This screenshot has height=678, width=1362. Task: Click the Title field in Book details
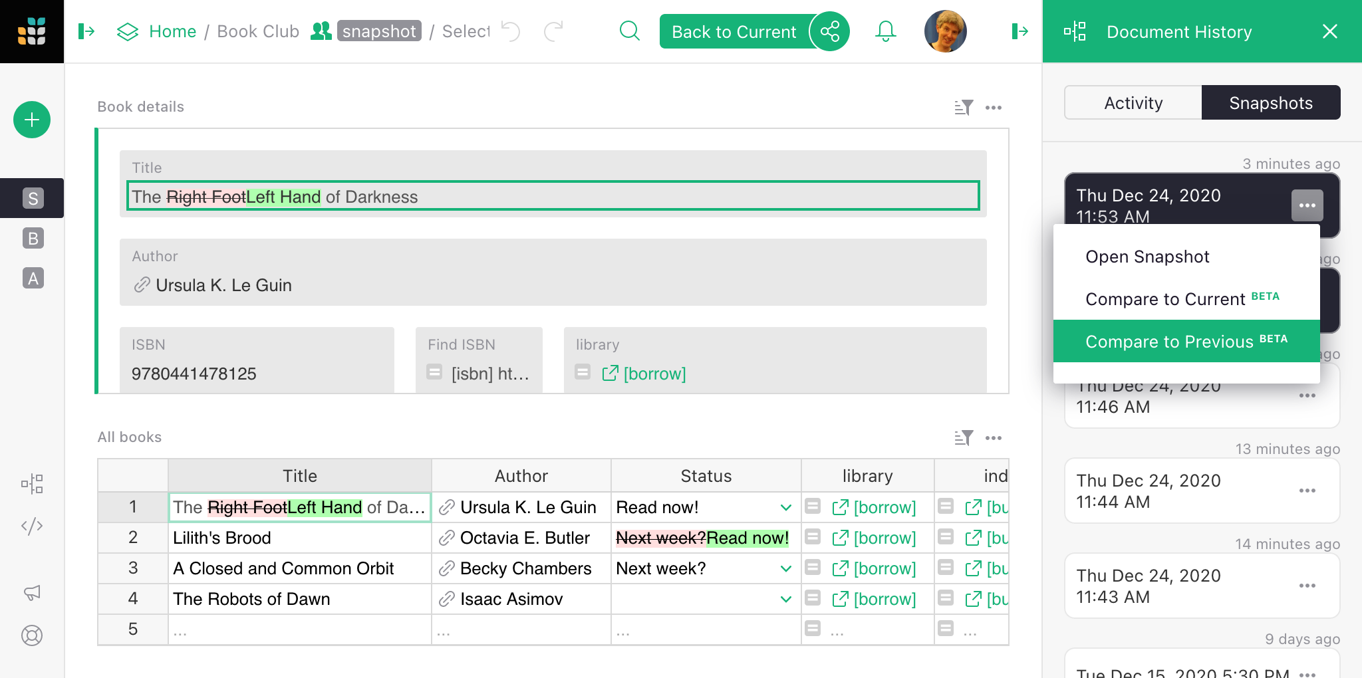tap(553, 197)
